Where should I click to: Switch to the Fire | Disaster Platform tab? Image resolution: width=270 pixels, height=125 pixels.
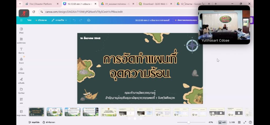[x=40, y=4]
